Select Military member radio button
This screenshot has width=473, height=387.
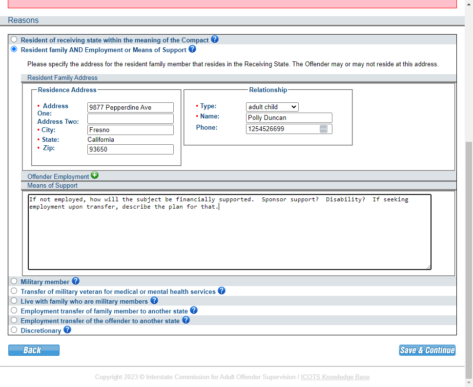point(14,281)
